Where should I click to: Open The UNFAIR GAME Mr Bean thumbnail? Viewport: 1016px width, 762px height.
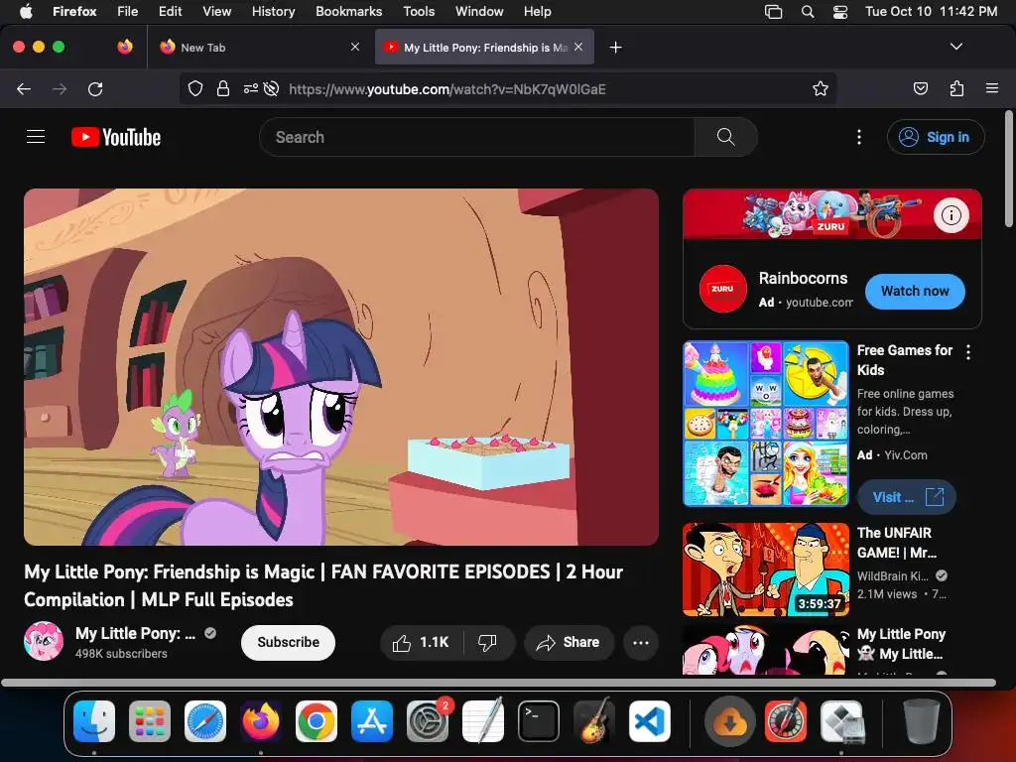766,569
